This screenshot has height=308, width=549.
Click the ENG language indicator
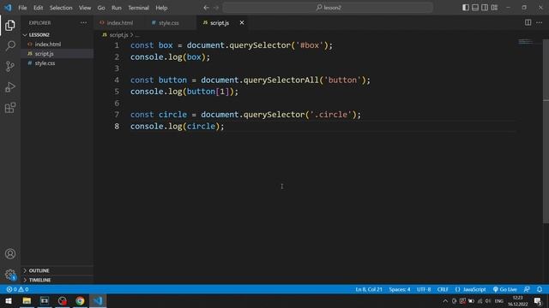pyautogui.click(x=499, y=301)
